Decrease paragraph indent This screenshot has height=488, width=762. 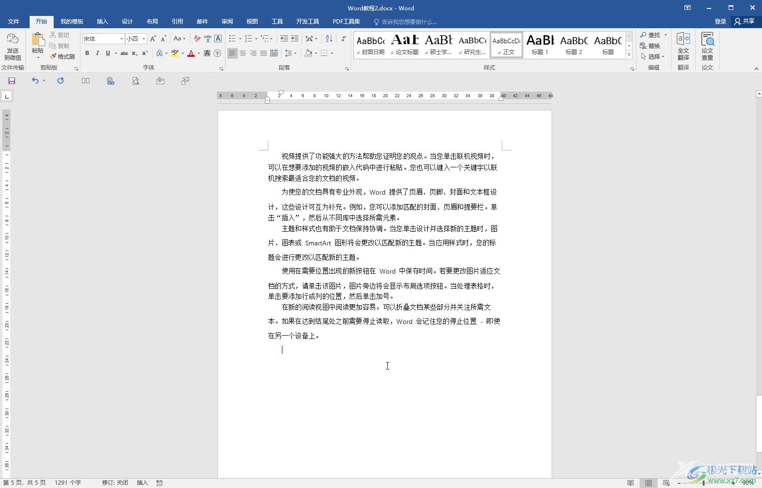click(x=284, y=39)
